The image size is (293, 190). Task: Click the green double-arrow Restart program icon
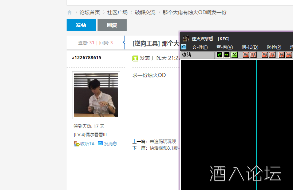click(x=227, y=55)
